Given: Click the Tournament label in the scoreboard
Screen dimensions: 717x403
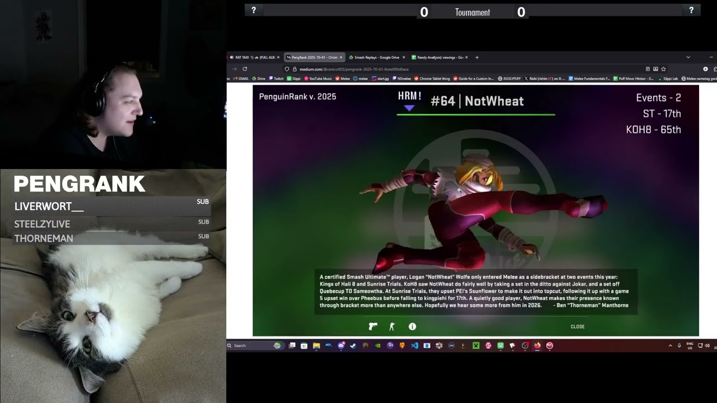Looking at the screenshot, I should coord(472,12).
